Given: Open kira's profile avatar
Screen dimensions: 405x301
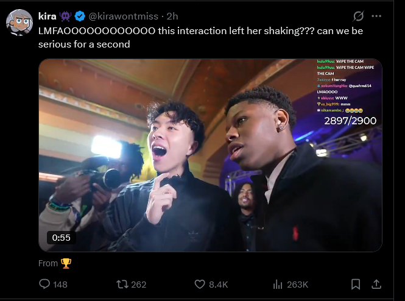Looking at the screenshot, I should pyautogui.click(x=19, y=23).
